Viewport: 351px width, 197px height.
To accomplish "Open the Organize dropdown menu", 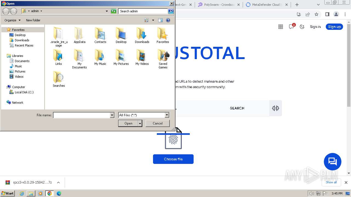I will pos(13,20).
